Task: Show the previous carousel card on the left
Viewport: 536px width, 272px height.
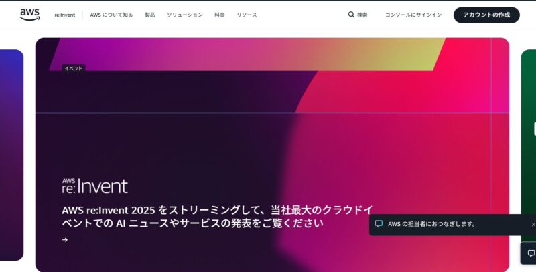Action: [x=11, y=154]
